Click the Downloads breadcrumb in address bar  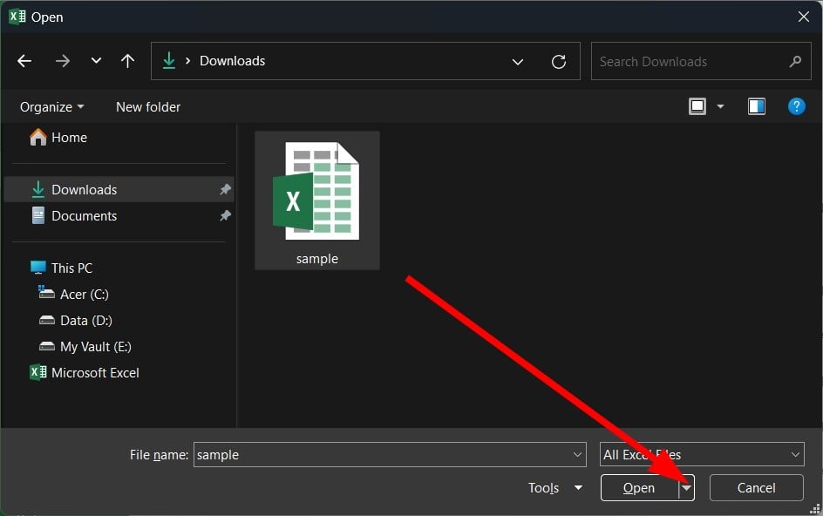pos(232,61)
